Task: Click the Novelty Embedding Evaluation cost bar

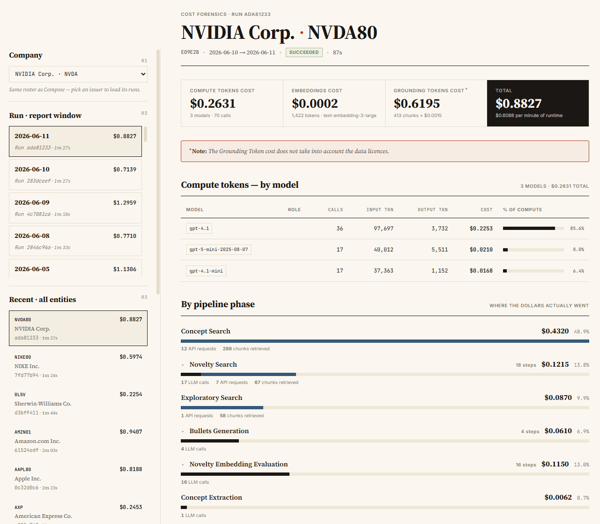Action: [x=385, y=474]
